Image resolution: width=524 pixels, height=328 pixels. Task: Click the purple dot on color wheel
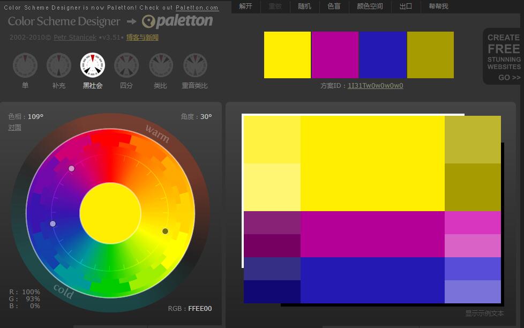tap(53, 223)
